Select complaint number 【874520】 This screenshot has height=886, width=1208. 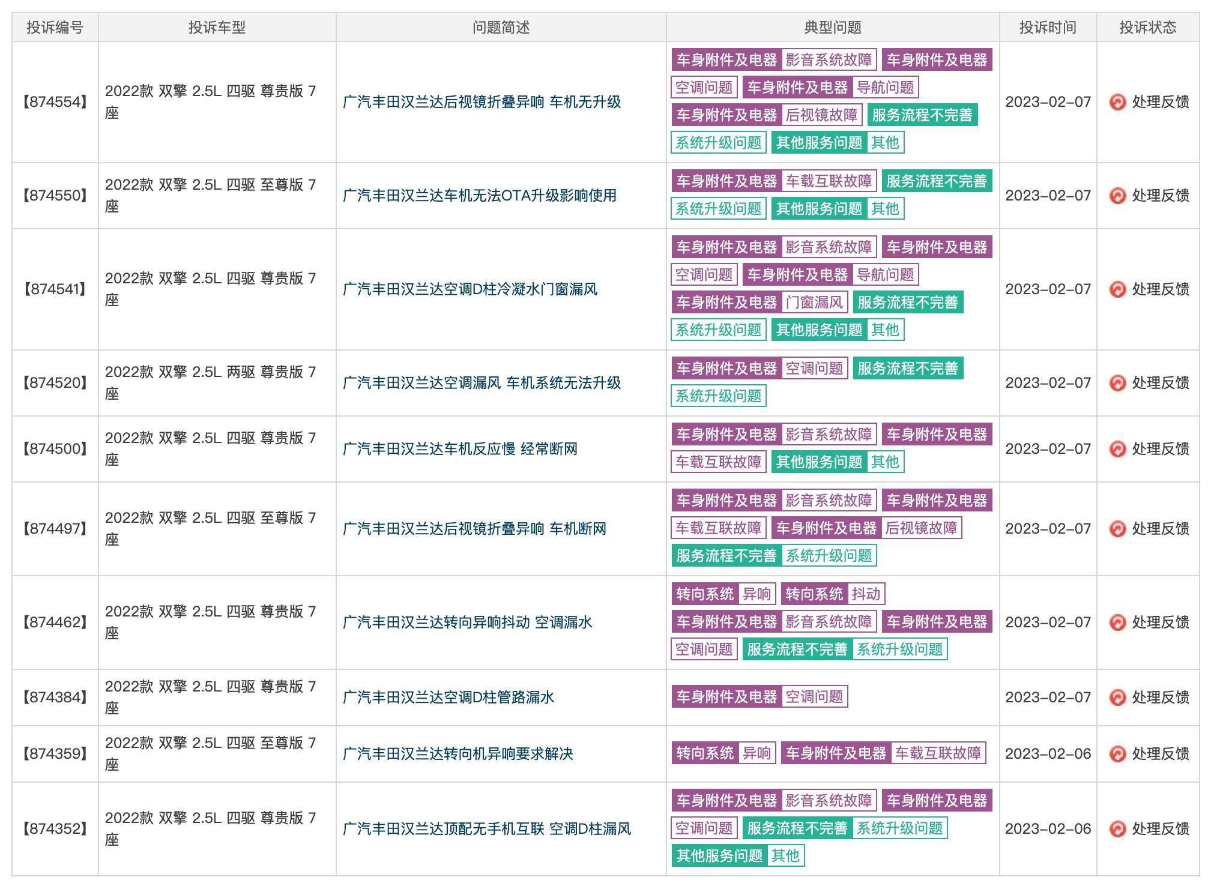[55, 383]
